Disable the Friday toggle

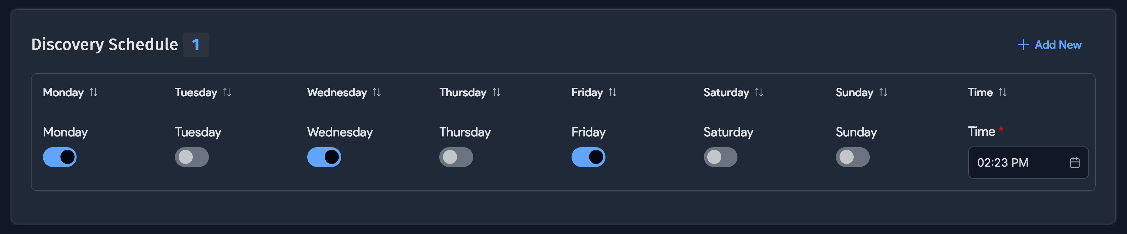pos(588,157)
